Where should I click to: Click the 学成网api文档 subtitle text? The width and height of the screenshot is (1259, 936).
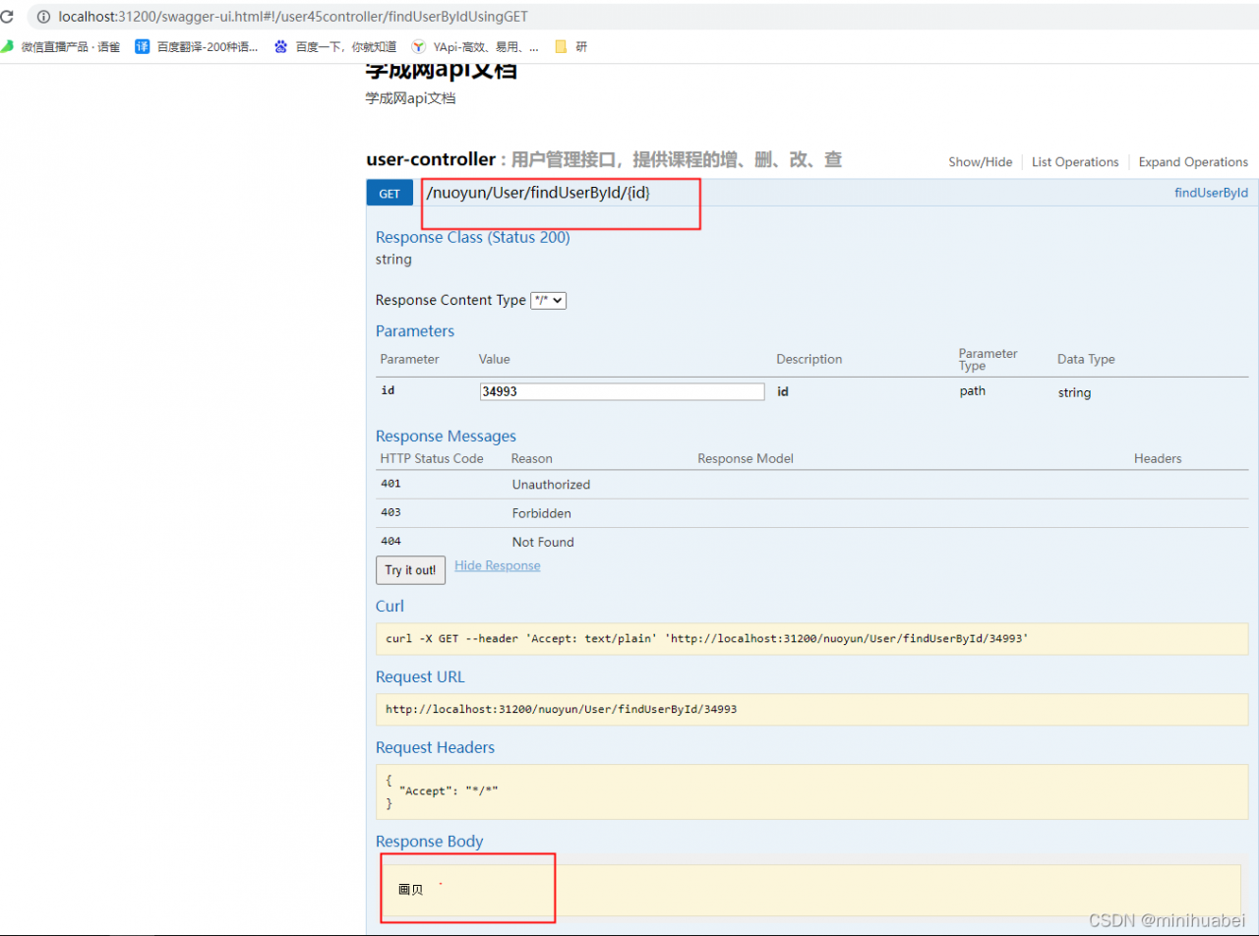coord(410,98)
